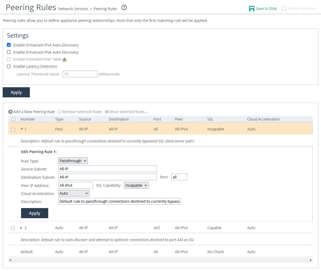Open the Cloud Acceleration dropdown
Image resolution: width=321 pixels, height=271 pixels.
click(x=74, y=193)
